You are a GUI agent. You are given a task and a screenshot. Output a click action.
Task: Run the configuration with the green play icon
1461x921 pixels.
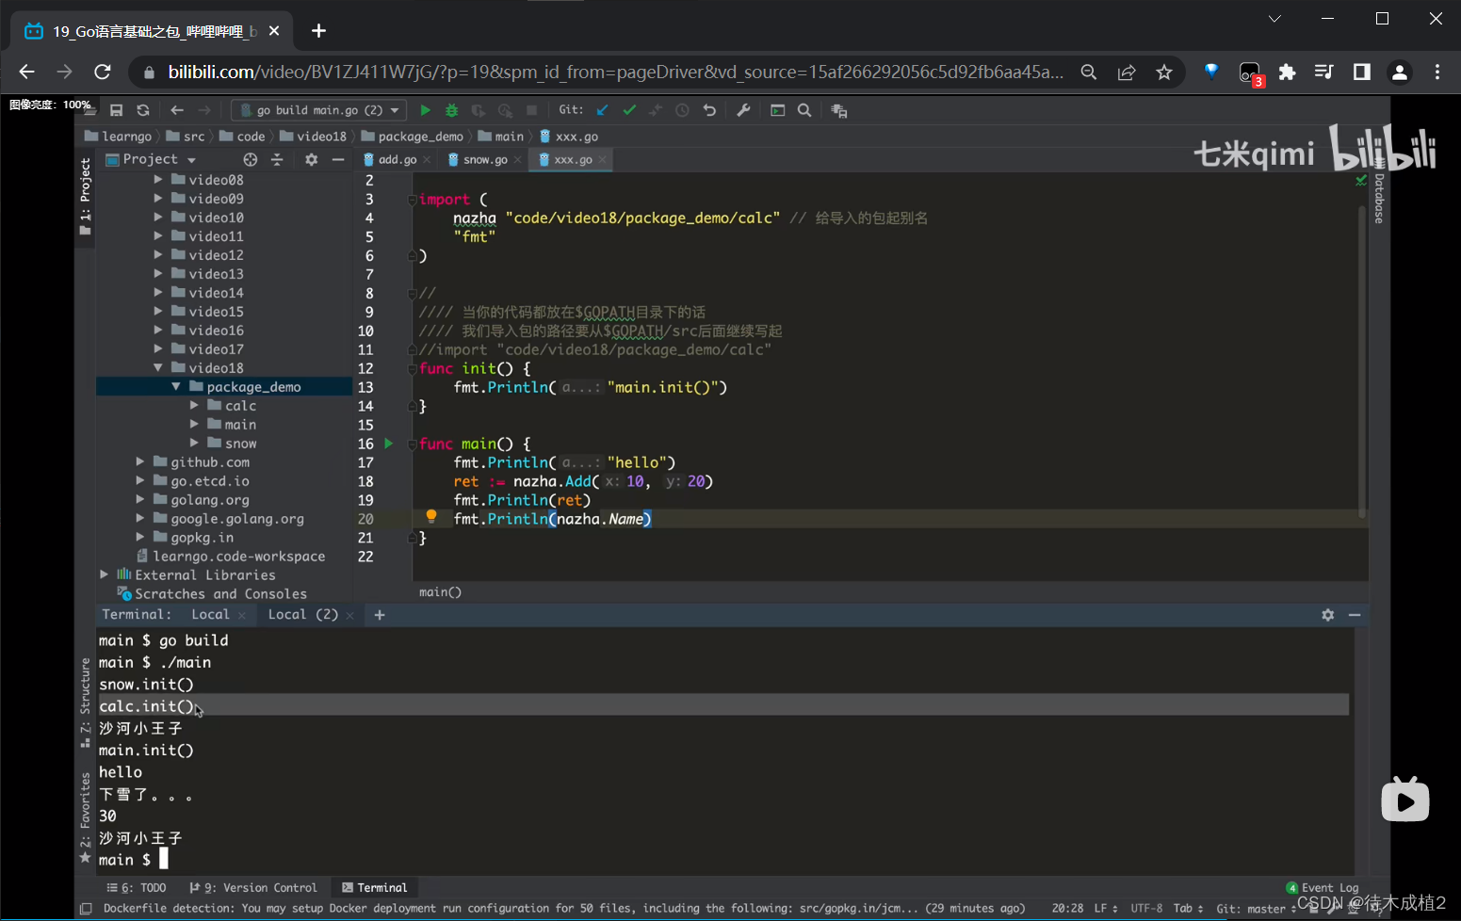click(x=425, y=110)
